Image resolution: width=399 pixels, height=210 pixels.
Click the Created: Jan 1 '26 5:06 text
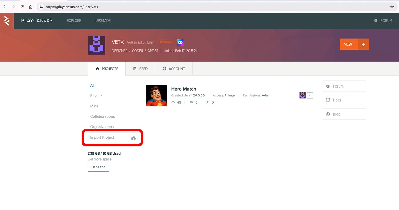(188, 95)
